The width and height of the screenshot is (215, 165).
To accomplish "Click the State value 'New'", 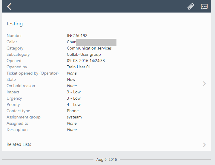I will click(x=71, y=79).
